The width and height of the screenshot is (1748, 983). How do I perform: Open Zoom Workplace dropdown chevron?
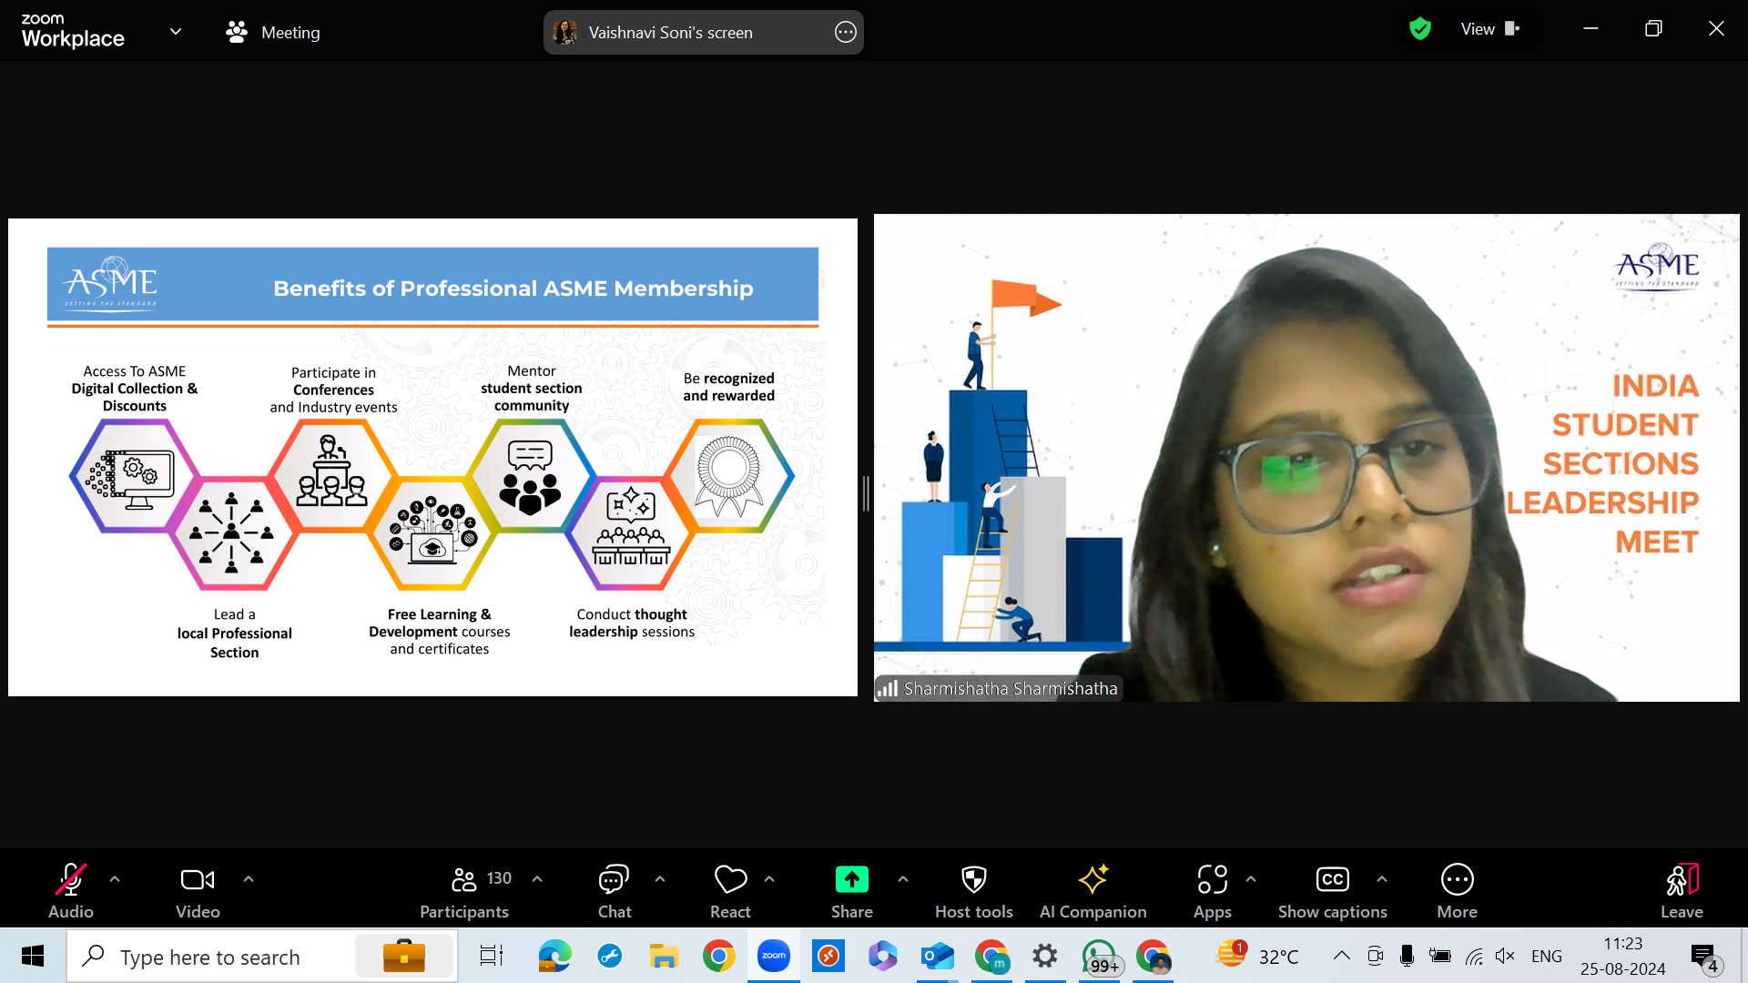176,32
